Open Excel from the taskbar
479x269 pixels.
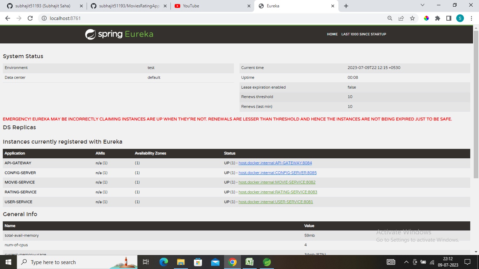pos(250,262)
